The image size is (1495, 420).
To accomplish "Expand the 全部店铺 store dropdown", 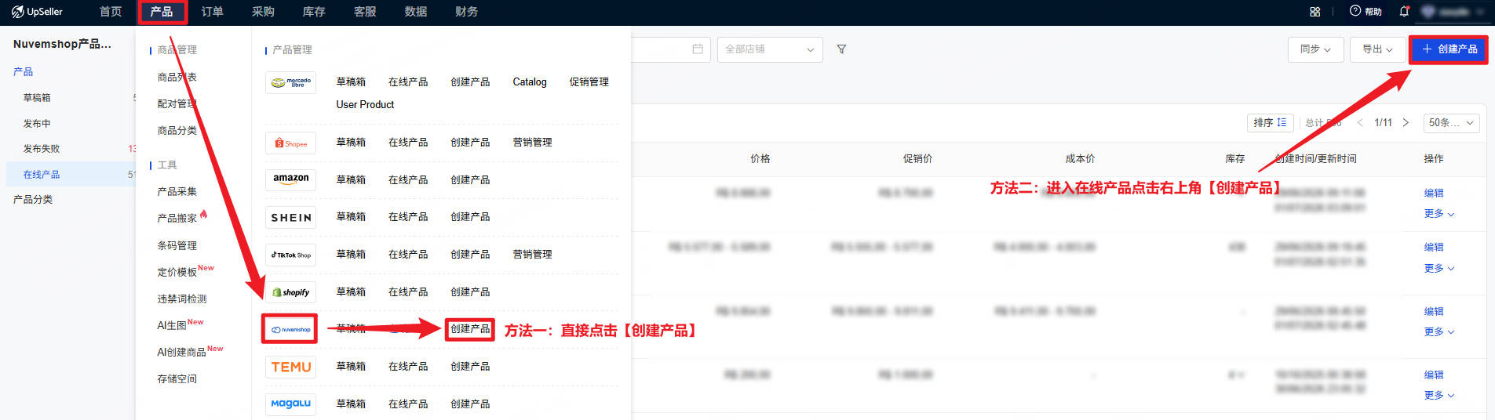I will 770,49.
